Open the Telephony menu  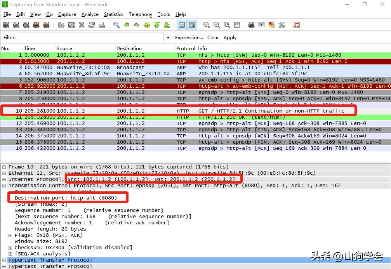coord(140,14)
